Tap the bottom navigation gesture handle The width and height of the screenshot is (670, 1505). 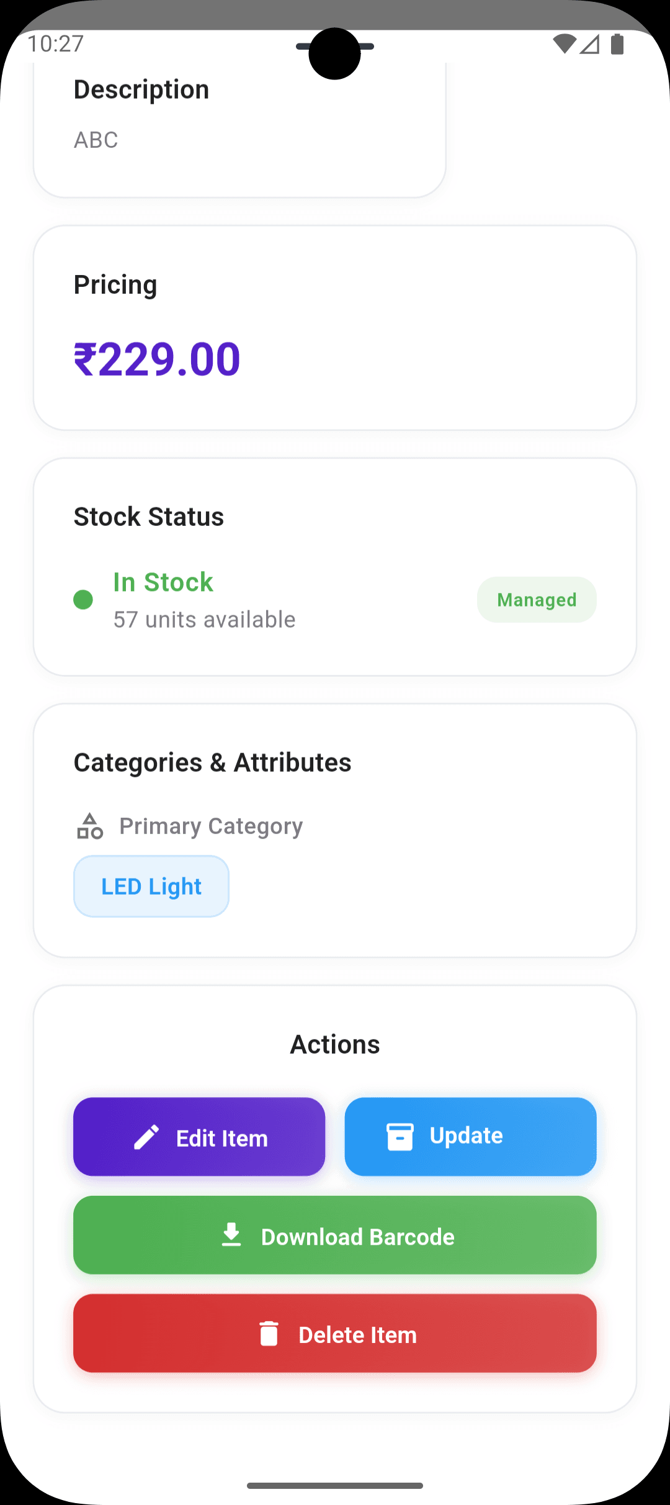[335, 1486]
